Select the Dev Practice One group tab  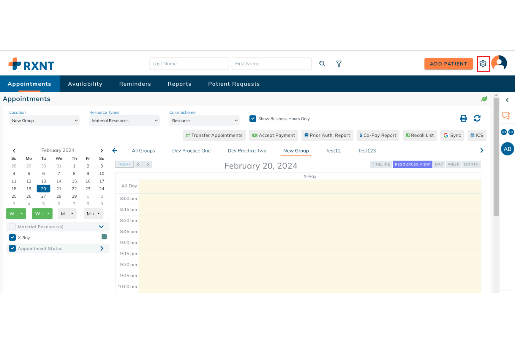(x=191, y=150)
